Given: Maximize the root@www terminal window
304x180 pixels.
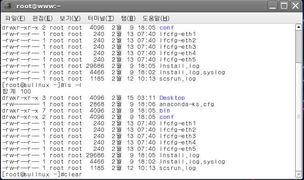Looking at the screenshot, I should click(x=284, y=6).
